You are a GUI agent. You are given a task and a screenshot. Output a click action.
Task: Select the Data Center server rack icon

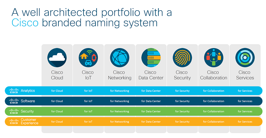point(151,58)
